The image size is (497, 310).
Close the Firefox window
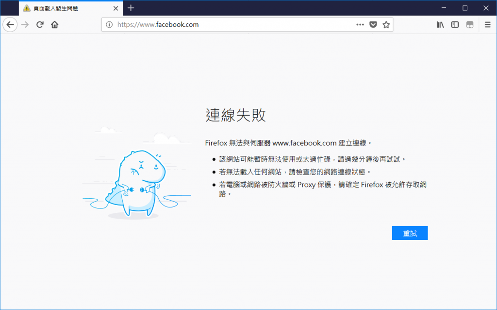(486, 8)
